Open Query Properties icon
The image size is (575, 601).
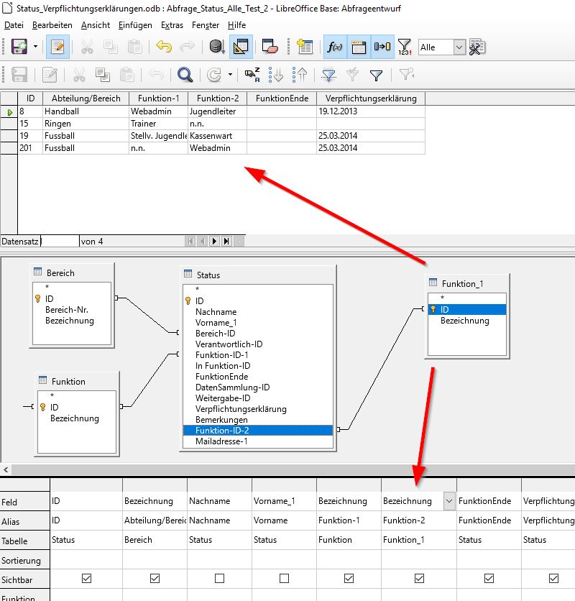pyautogui.click(x=477, y=47)
